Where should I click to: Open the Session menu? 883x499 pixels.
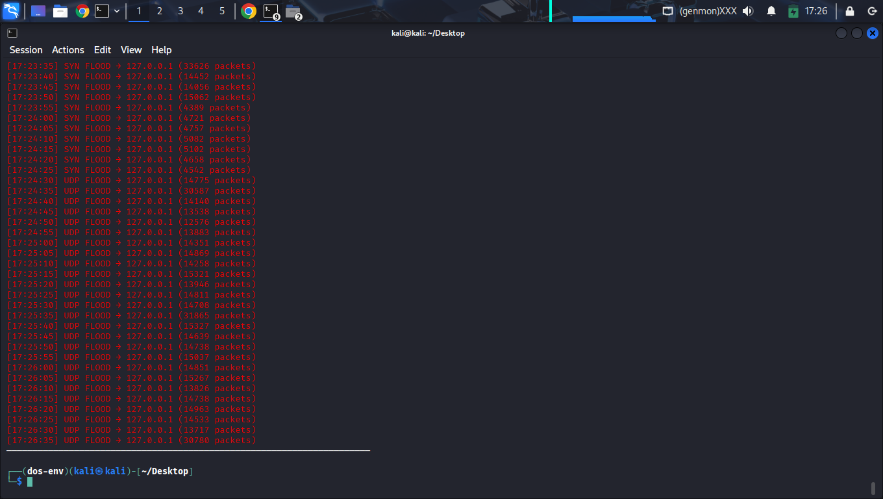click(26, 50)
